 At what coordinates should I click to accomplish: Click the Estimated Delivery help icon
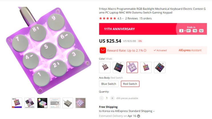[138, 116]
